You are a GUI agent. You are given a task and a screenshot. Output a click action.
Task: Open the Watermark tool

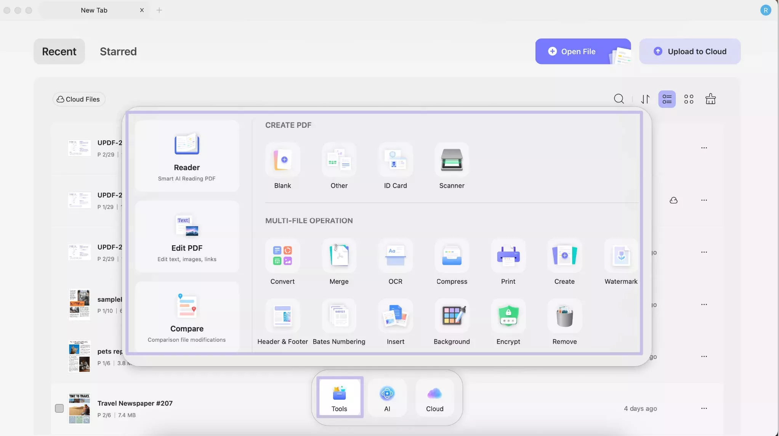pyautogui.click(x=621, y=256)
